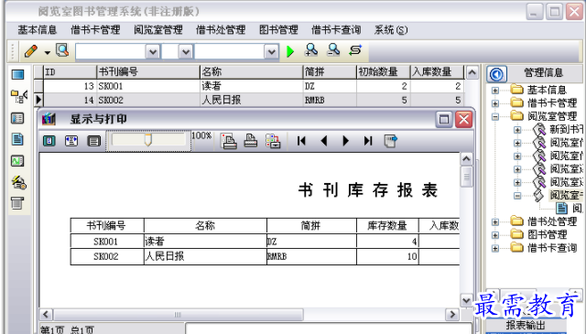Expand the 图书管理 tree folder
Image resolution: width=586 pixels, height=334 pixels.
coord(495,235)
